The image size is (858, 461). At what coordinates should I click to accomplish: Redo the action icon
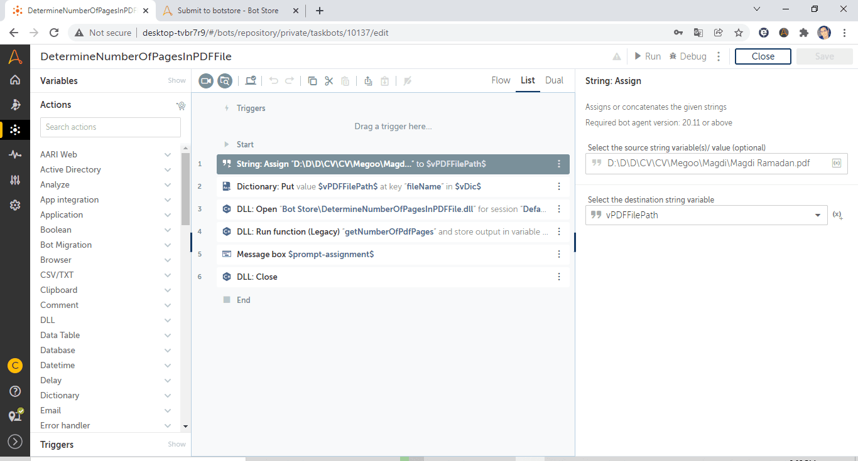tap(290, 80)
